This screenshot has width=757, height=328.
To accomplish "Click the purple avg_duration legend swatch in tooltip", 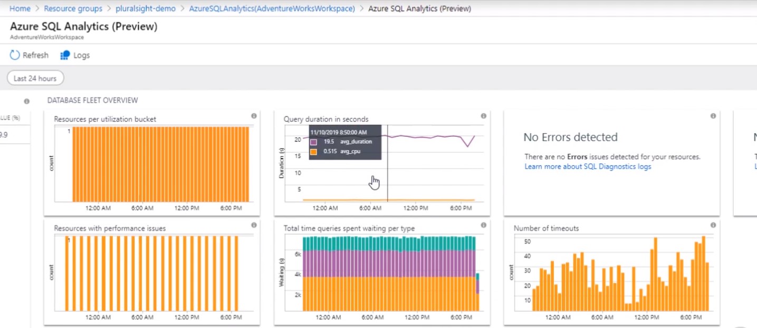I will (314, 142).
